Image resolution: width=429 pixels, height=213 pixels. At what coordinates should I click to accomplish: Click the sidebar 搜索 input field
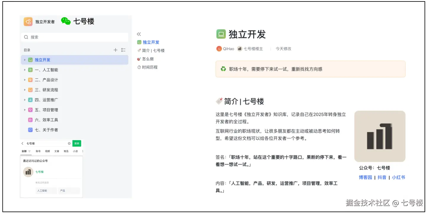[74, 37]
